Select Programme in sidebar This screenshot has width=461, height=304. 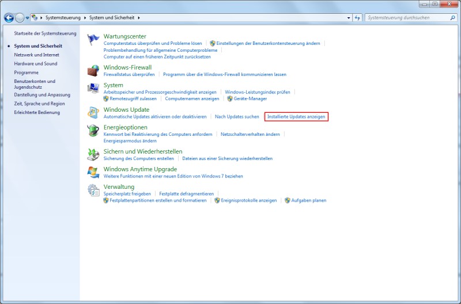point(26,73)
